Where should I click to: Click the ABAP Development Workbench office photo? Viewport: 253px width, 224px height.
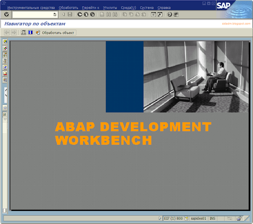coord(196,77)
